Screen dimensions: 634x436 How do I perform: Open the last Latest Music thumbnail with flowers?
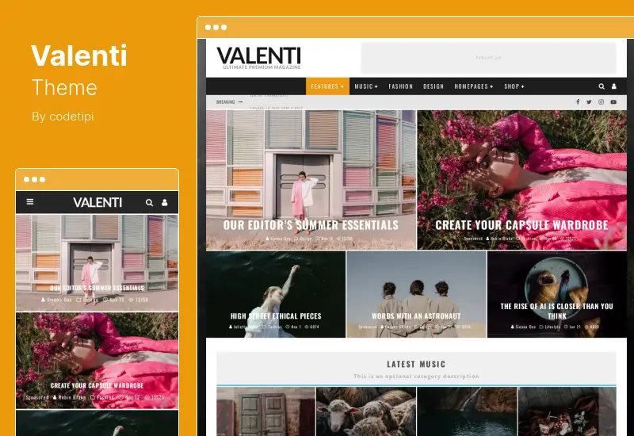tap(567, 411)
